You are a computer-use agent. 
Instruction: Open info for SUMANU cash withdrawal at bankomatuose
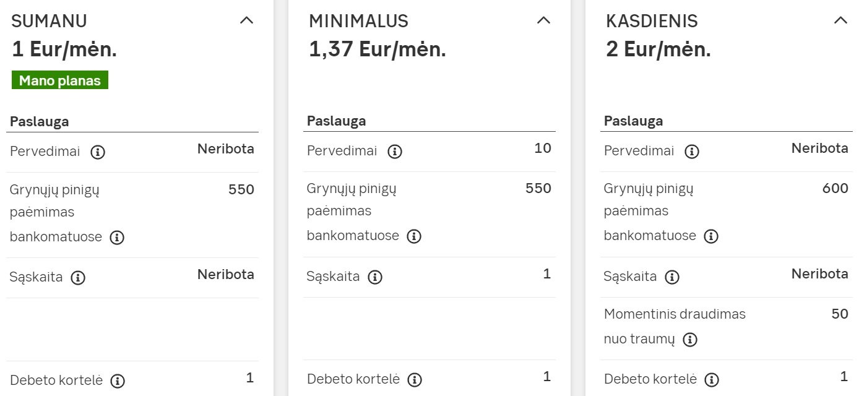pyautogui.click(x=118, y=238)
